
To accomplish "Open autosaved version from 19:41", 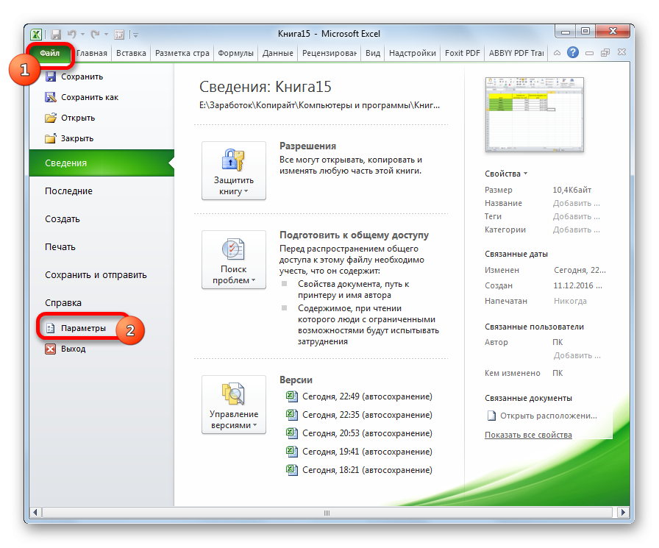I will 359,452.
